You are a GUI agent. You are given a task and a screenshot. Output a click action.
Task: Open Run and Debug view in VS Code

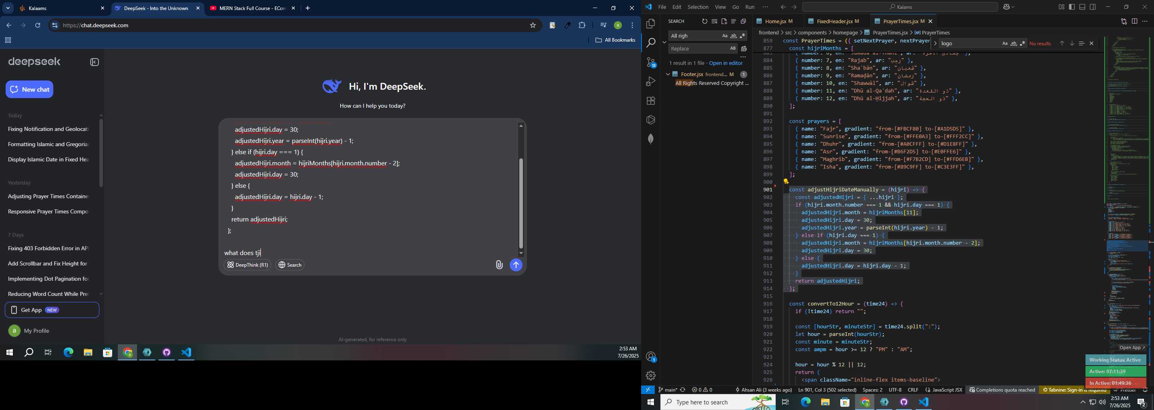[650, 81]
